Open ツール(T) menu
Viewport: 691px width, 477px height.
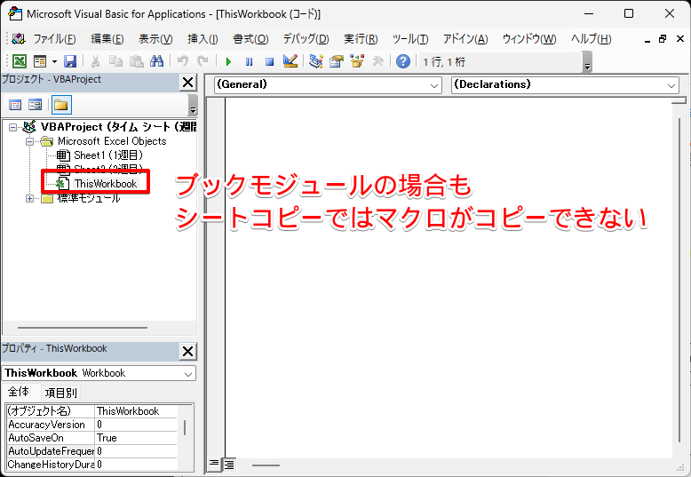410,39
